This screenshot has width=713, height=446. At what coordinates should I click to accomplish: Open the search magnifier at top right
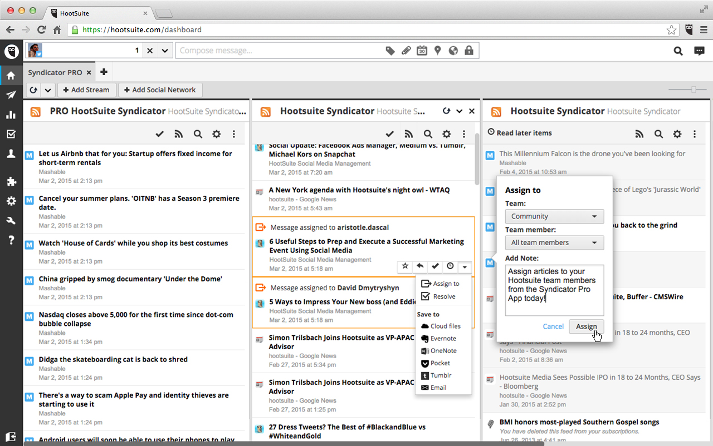(678, 51)
